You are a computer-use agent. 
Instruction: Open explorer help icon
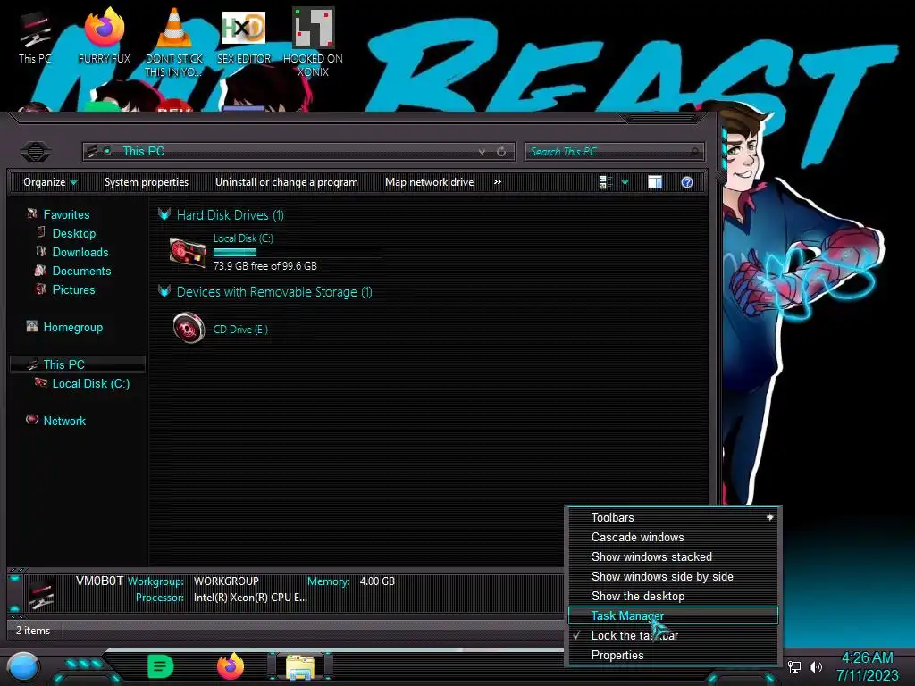pyautogui.click(x=687, y=182)
